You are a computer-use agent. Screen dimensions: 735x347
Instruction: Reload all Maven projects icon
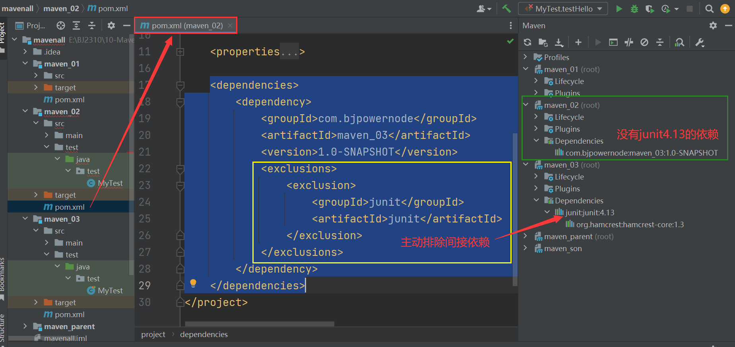527,42
